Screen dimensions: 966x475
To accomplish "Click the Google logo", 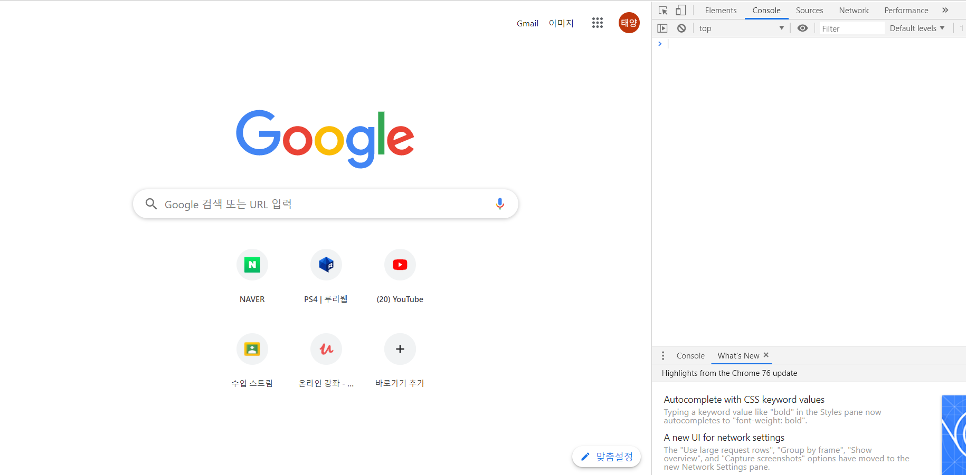I will click(x=325, y=139).
